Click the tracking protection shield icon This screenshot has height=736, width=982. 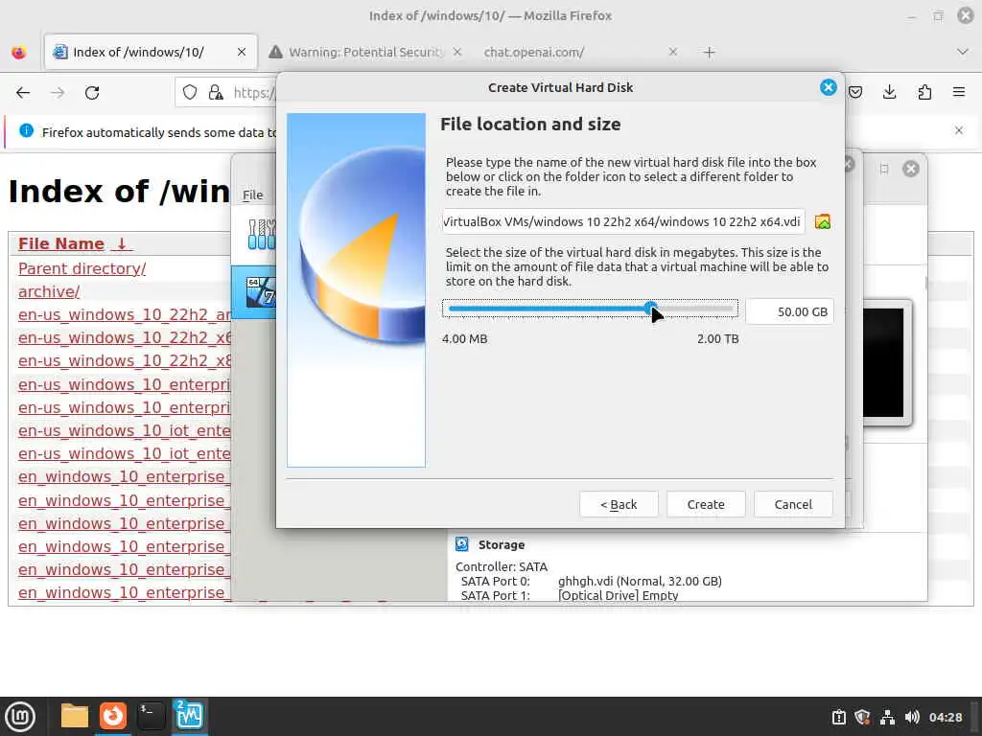190,93
